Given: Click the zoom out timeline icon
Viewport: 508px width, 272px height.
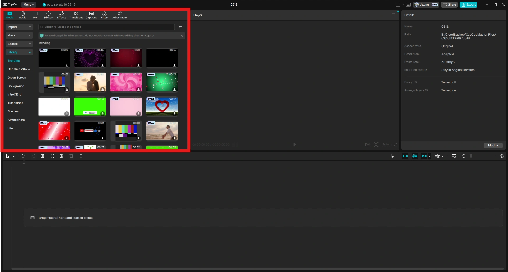Looking at the screenshot, I should click(464, 156).
